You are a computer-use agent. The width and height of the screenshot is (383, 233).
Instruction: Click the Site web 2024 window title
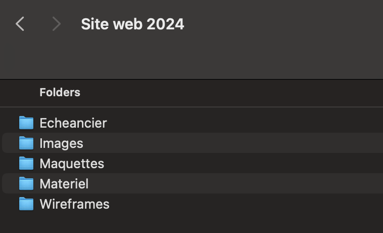(x=132, y=24)
